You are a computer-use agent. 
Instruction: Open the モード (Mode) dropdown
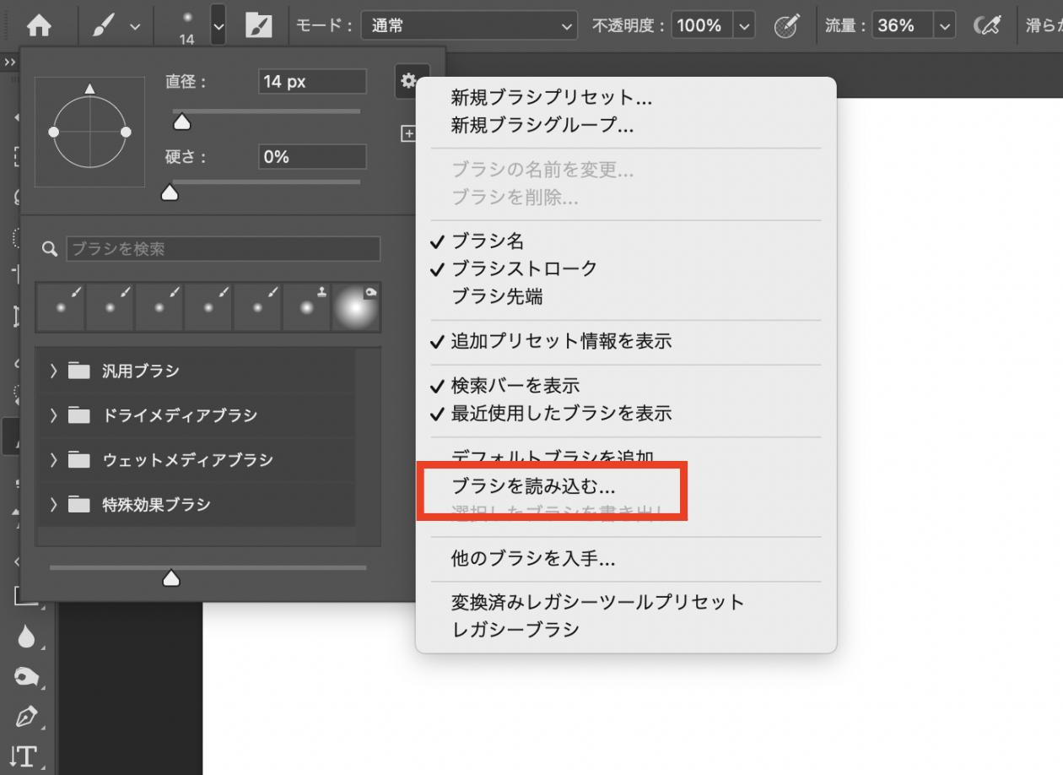coord(468,25)
